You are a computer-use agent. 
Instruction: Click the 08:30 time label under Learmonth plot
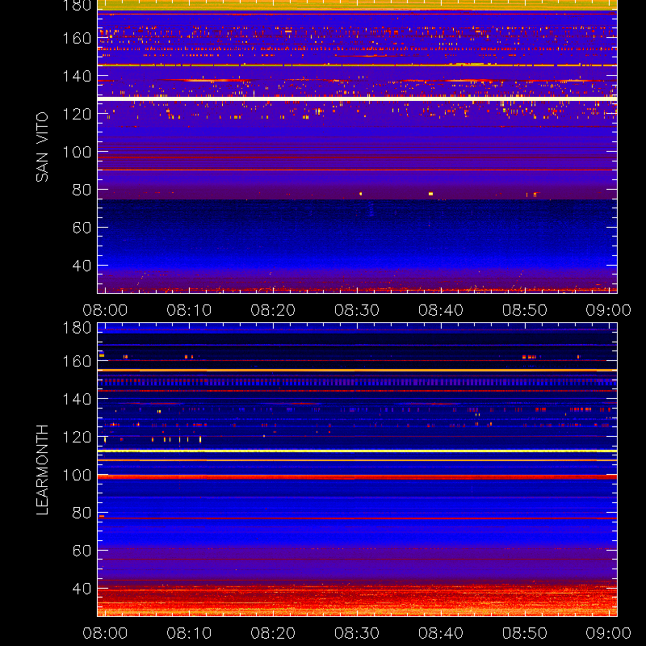pos(357,633)
